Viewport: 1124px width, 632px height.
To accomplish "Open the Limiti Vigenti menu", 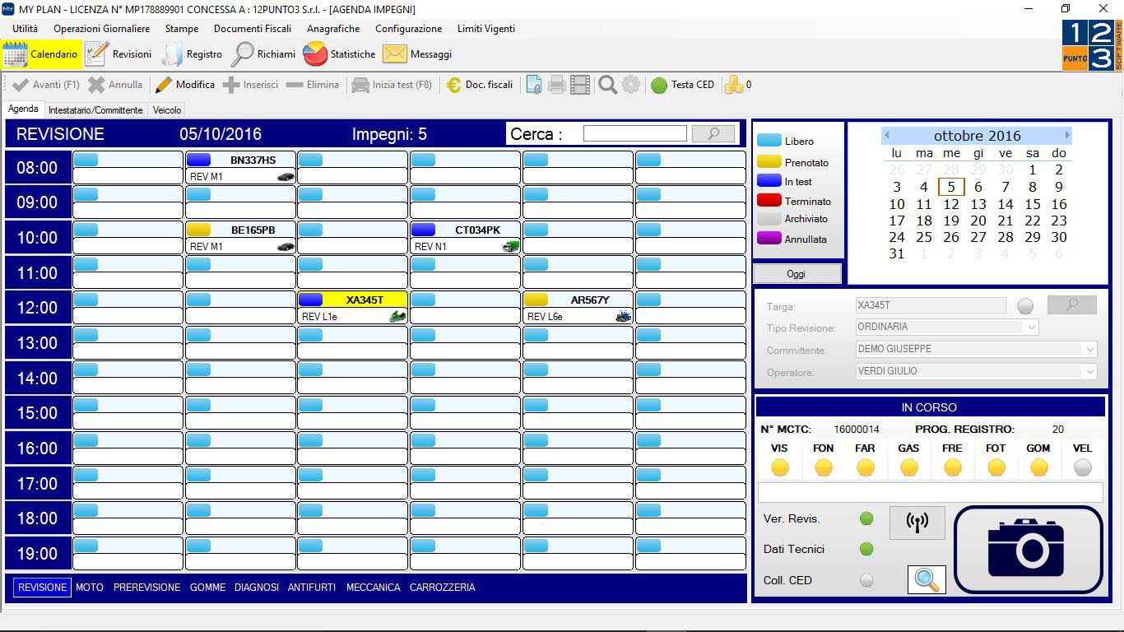I will [x=486, y=29].
